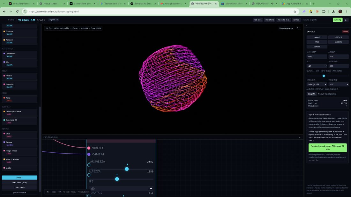Open the FPS 60 dropdown inside the node
Viewport: 351px width, 197px height.
pyautogui.click(x=121, y=189)
